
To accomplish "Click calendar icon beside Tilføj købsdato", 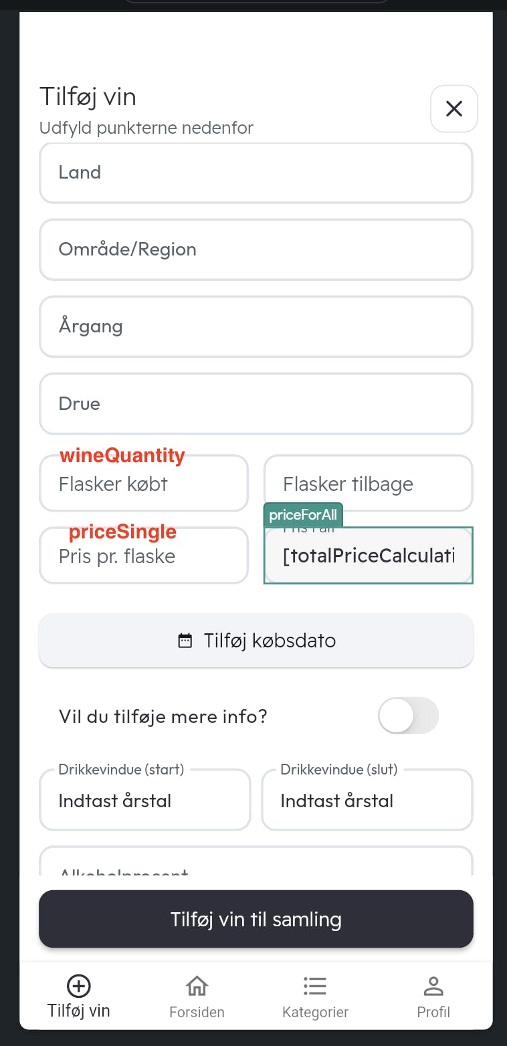I will pyautogui.click(x=185, y=641).
